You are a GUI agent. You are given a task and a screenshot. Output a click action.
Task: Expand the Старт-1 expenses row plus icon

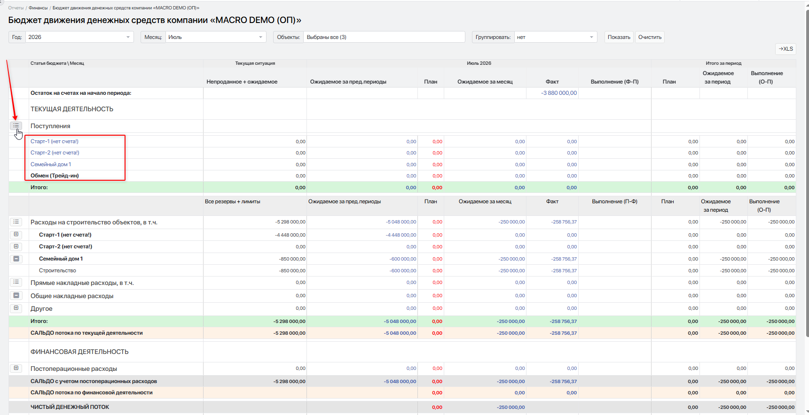(16, 234)
